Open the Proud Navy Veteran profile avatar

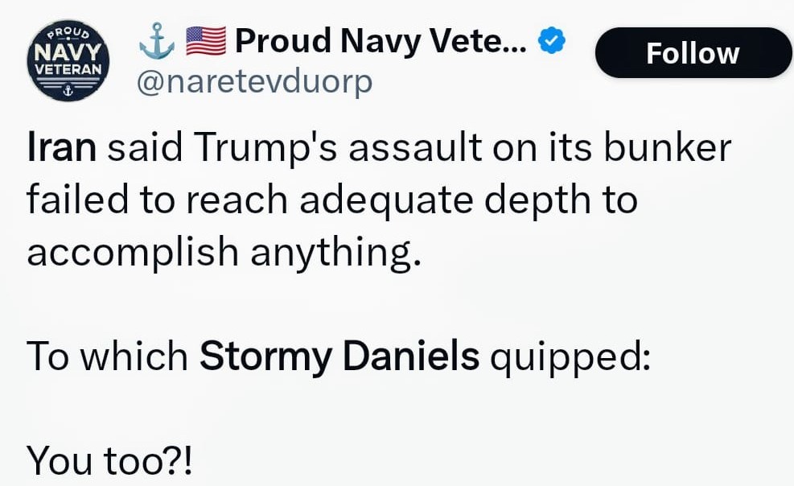pos(67,61)
